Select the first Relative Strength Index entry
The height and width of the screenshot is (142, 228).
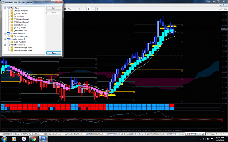[23, 48]
